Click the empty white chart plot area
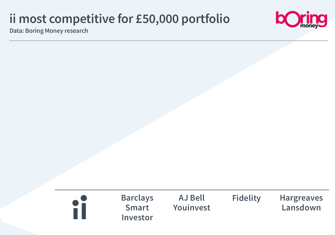The image size is (335, 235). pyautogui.click(x=192, y=115)
